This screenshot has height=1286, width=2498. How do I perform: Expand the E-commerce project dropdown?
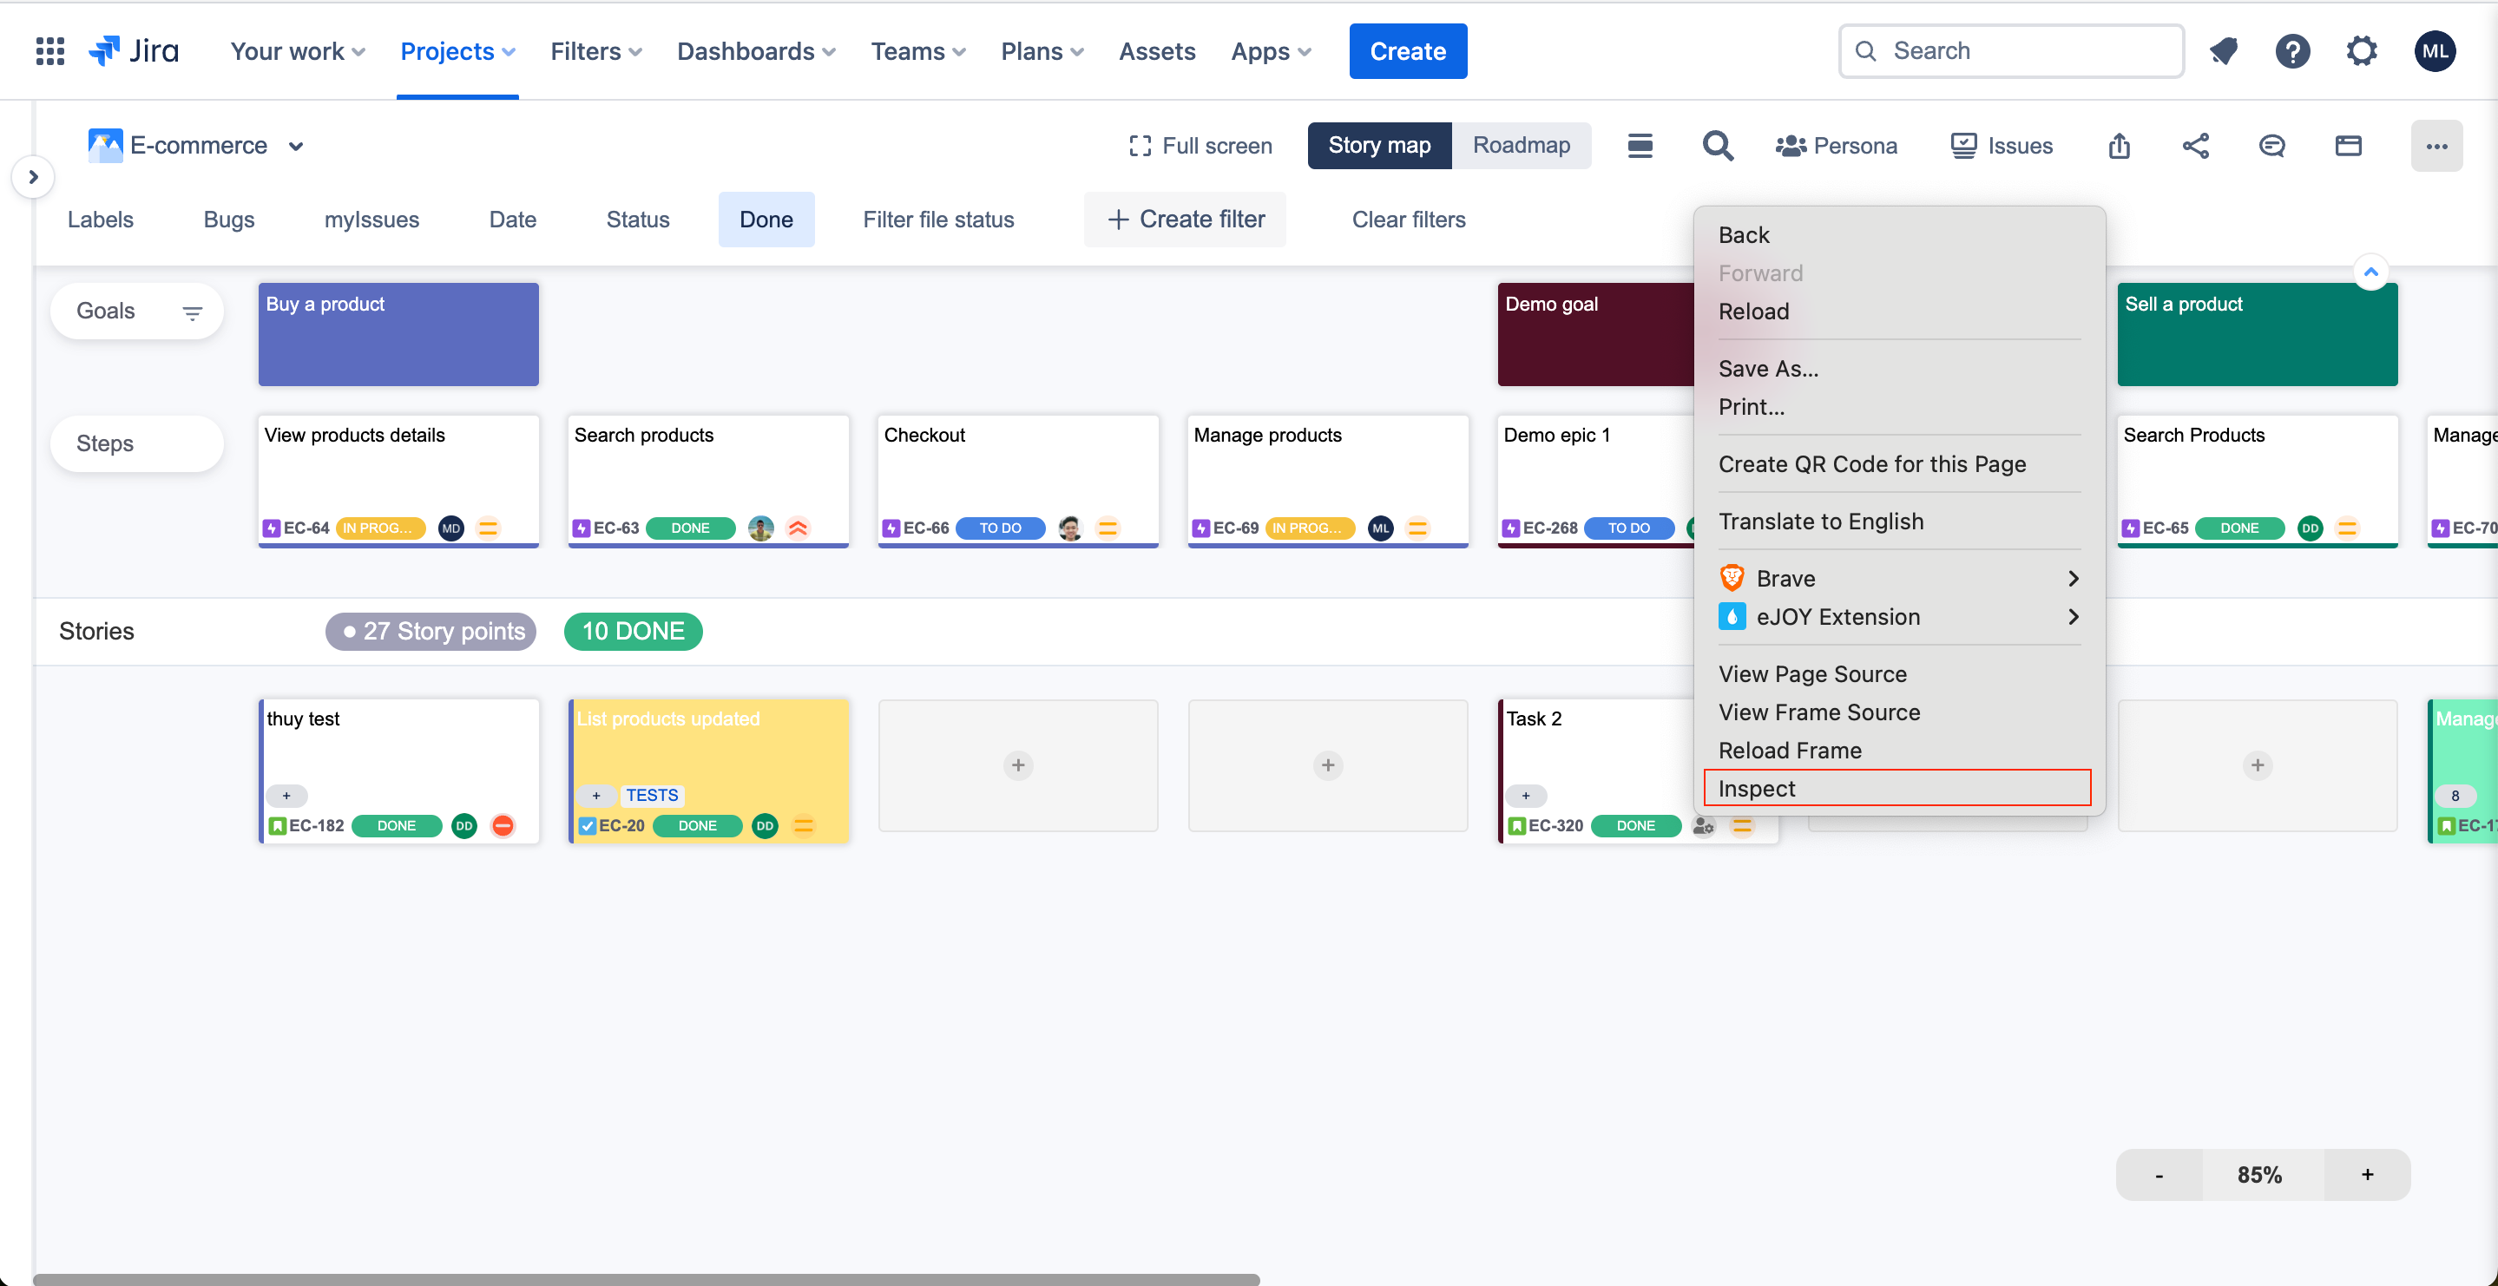296,147
